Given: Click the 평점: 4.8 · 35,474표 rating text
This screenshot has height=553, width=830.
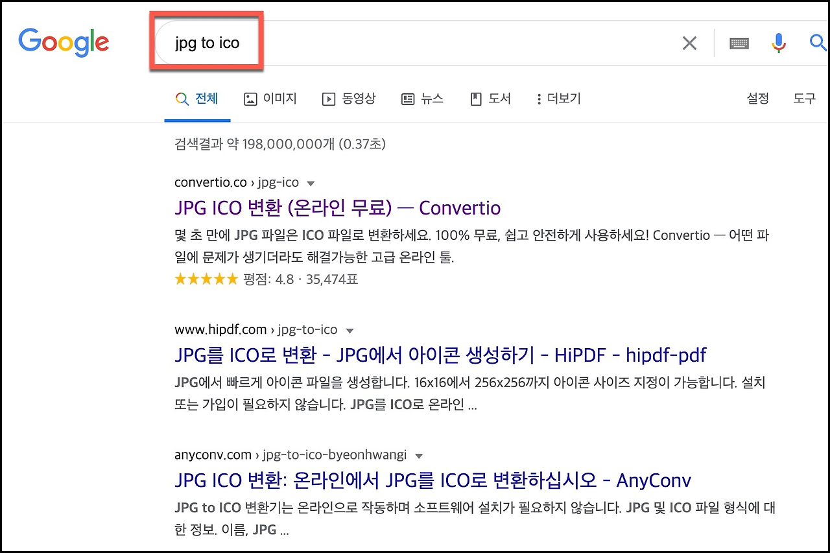Looking at the screenshot, I should pyautogui.click(x=301, y=279).
